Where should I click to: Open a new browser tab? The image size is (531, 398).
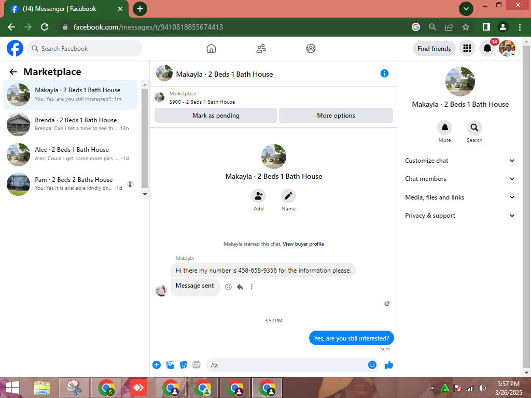(140, 9)
